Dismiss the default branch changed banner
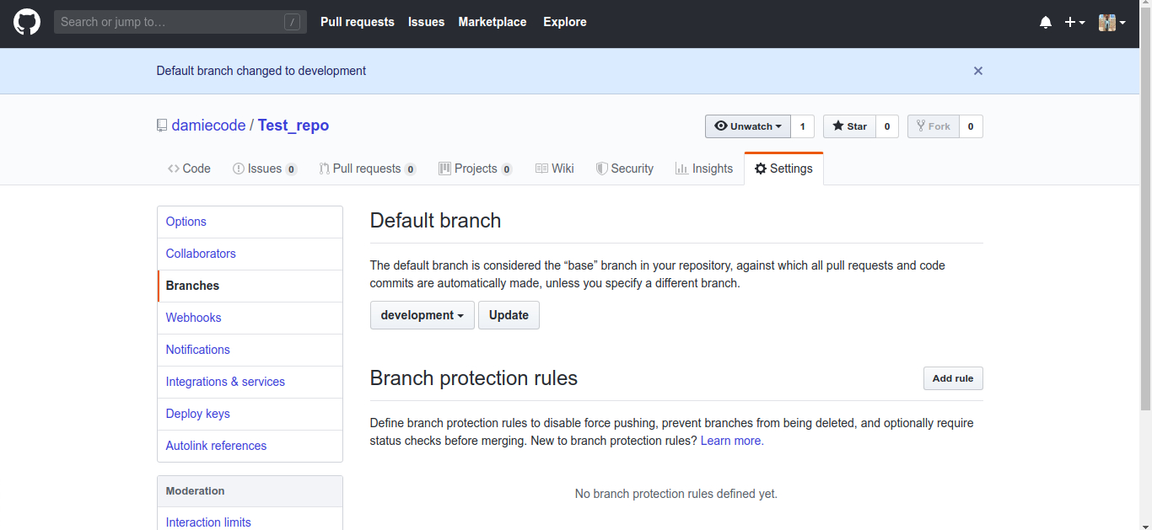 tap(978, 71)
